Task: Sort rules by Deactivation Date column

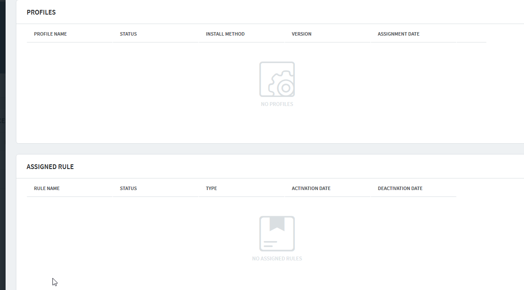Action: point(400,188)
